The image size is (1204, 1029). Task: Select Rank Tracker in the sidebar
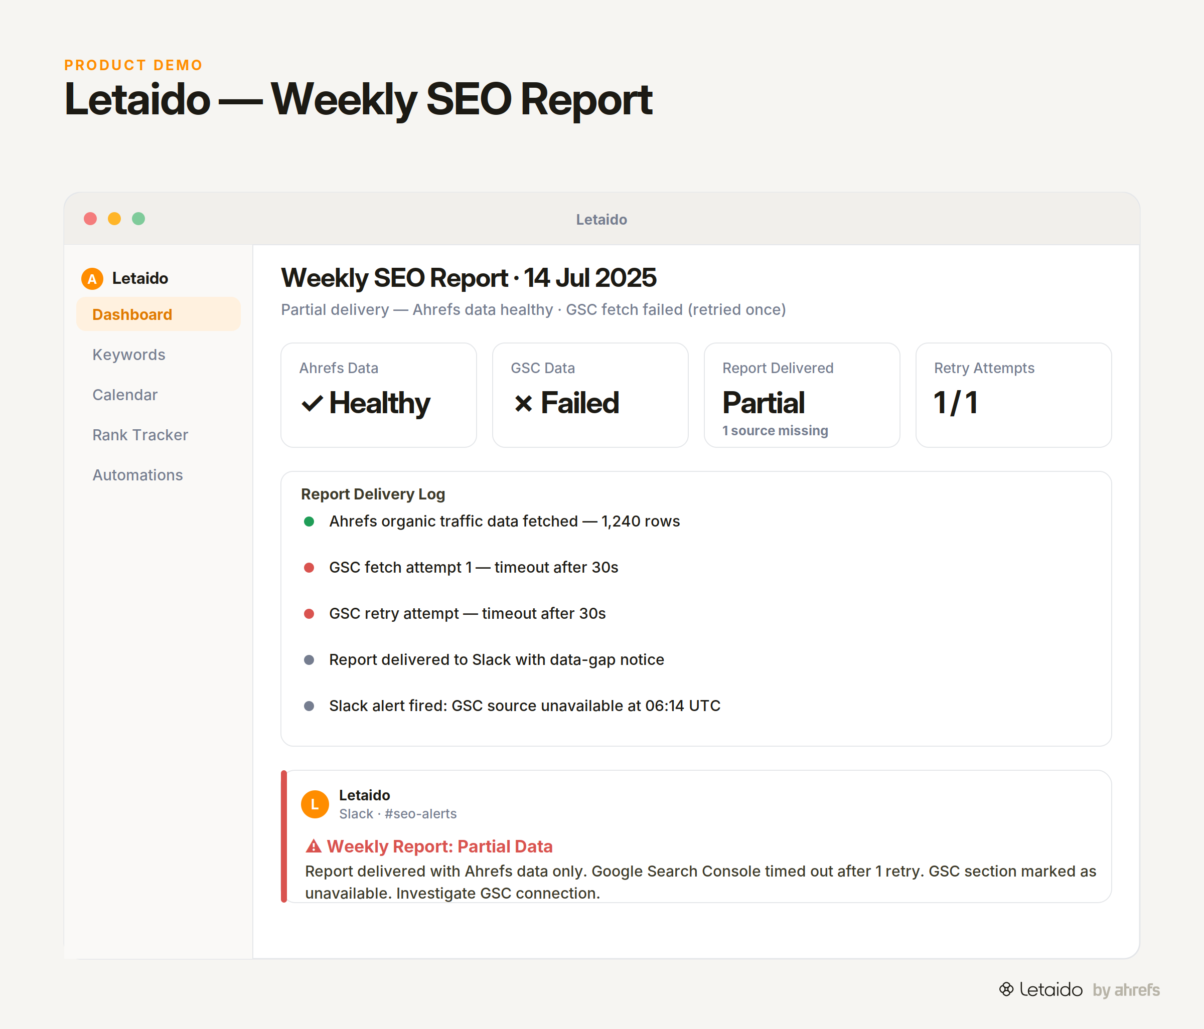pos(159,435)
